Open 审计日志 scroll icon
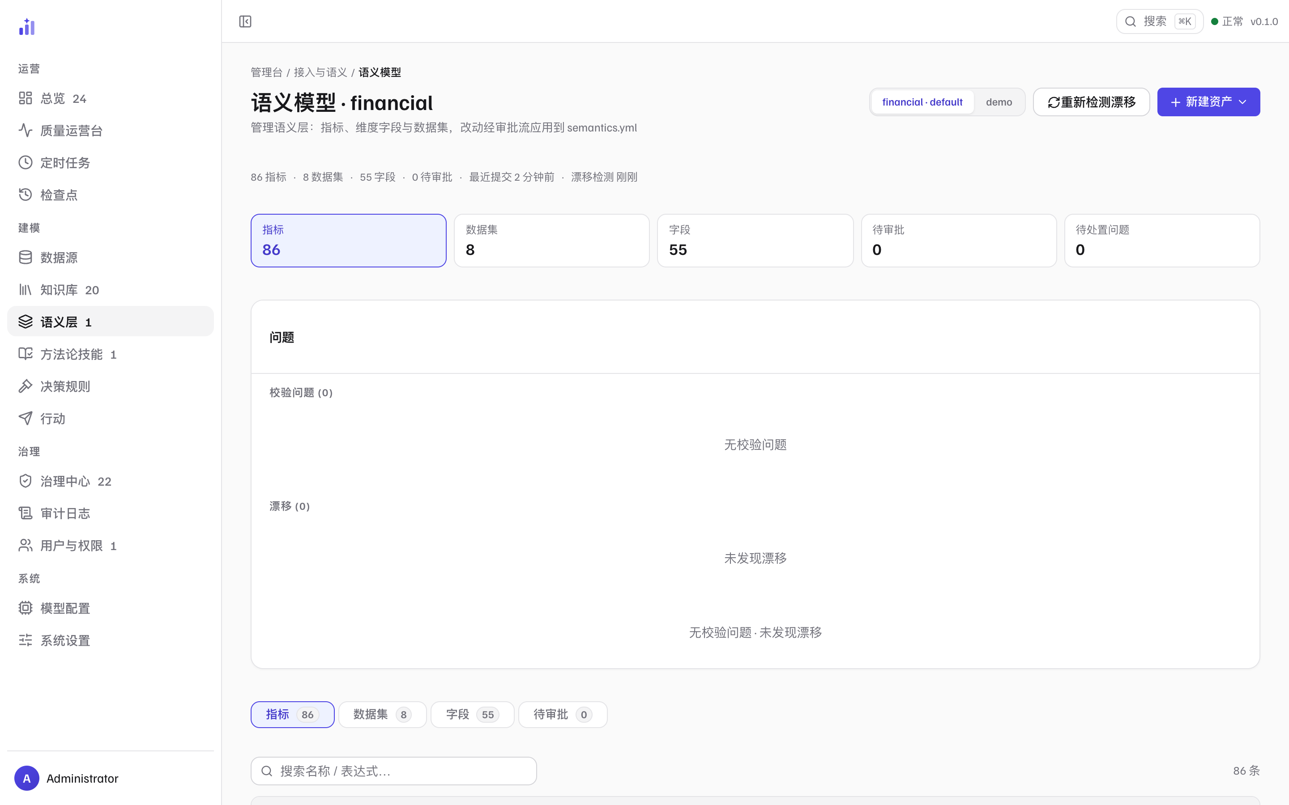The width and height of the screenshot is (1289, 805). tap(26, 513)
